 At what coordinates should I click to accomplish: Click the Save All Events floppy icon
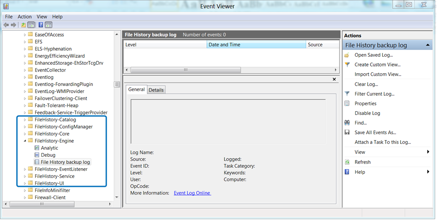347,132
